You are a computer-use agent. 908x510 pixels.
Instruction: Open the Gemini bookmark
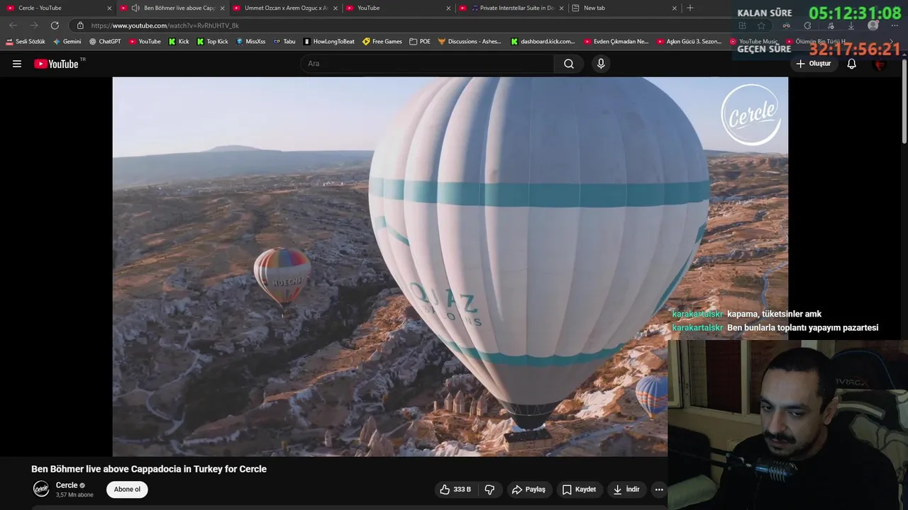point(67,42)
